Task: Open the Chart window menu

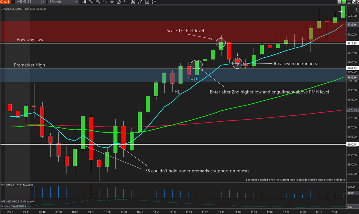Action: 5,2
